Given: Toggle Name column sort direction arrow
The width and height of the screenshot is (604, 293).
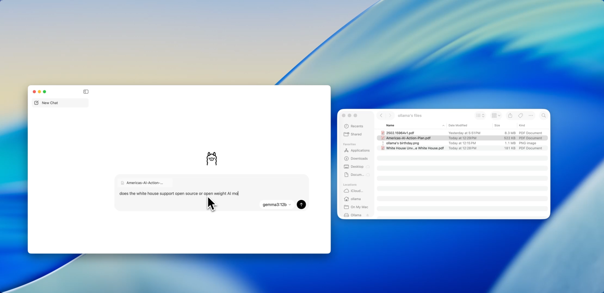Looking at the screenshot, I should click(x=443, y=126).
